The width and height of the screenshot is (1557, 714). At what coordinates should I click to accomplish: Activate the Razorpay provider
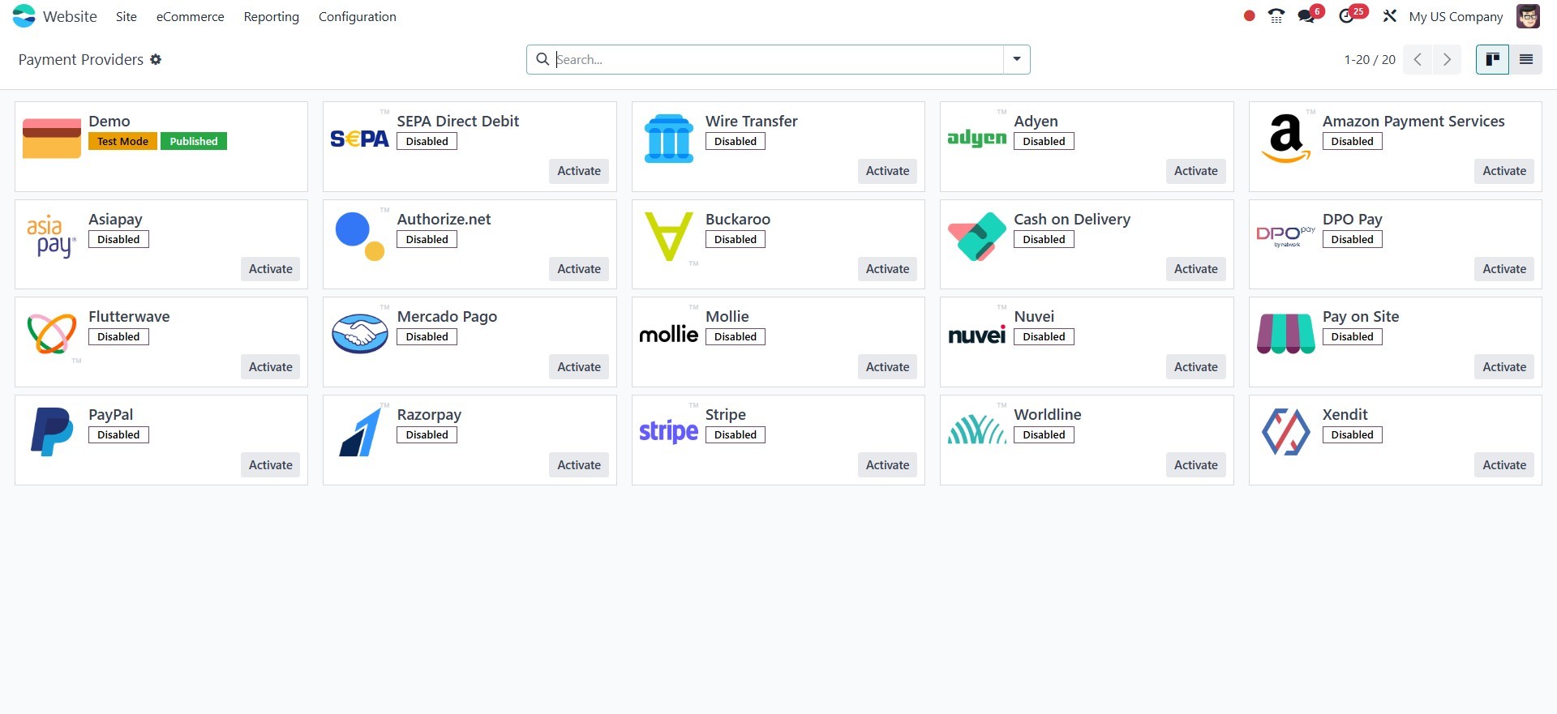[579, 465]
